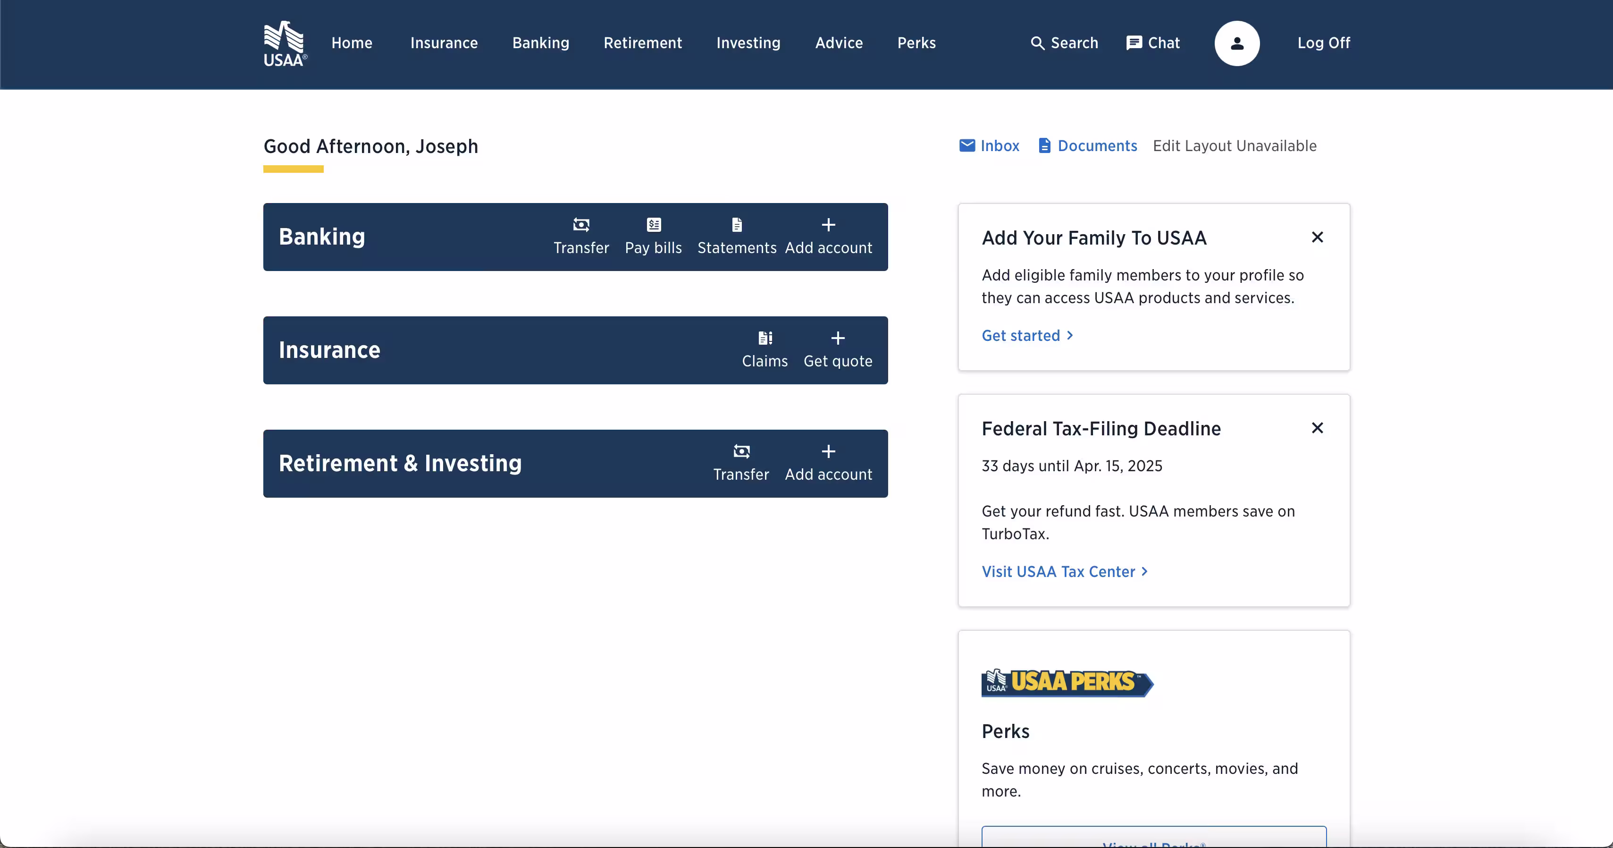The image size is (1613, 848).
Task: Click the Perks card heading
Action: [x=1005, y=731]
